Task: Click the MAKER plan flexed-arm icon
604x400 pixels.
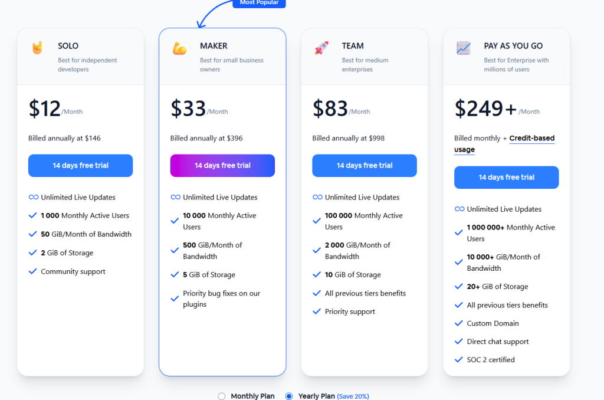Action: click(179, 48)
